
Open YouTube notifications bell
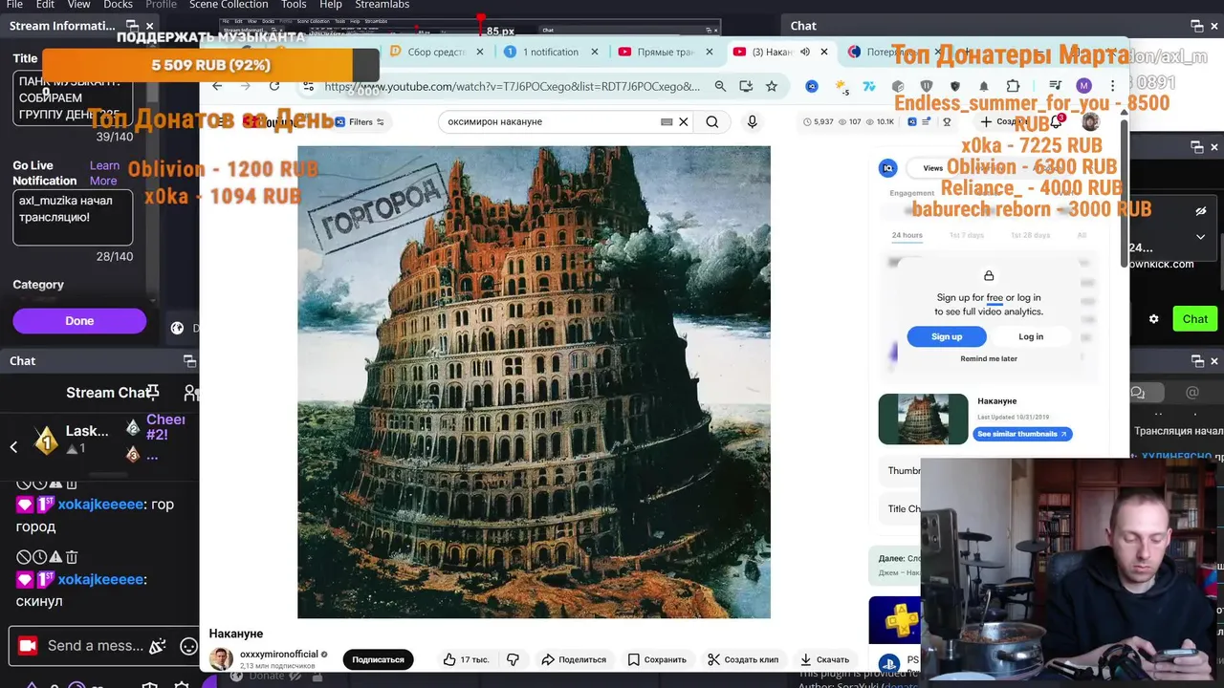click(1056, 121)
